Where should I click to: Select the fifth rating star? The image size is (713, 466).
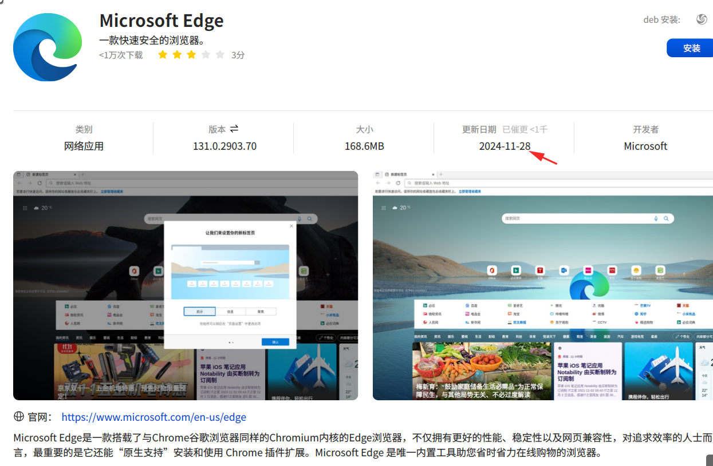point(220,55)
